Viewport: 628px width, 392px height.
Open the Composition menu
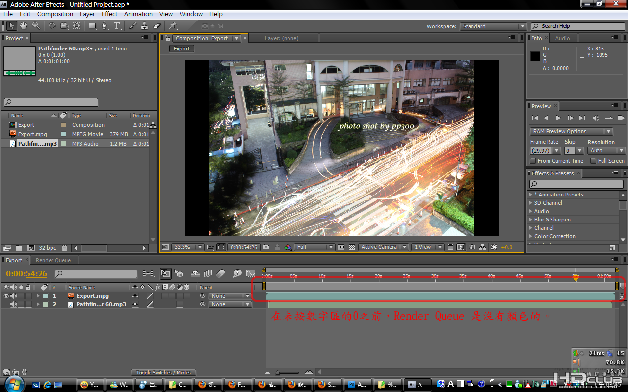pos(55,14)
